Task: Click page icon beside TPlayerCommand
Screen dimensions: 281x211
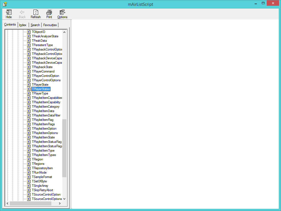Action: click(29, 71)
